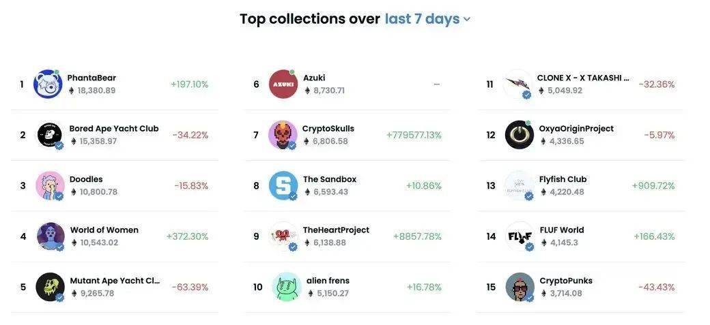710x325 pixels.
Task: Click the alien frens green avatar
Action: pyautogui.click(x=287, y=287)
